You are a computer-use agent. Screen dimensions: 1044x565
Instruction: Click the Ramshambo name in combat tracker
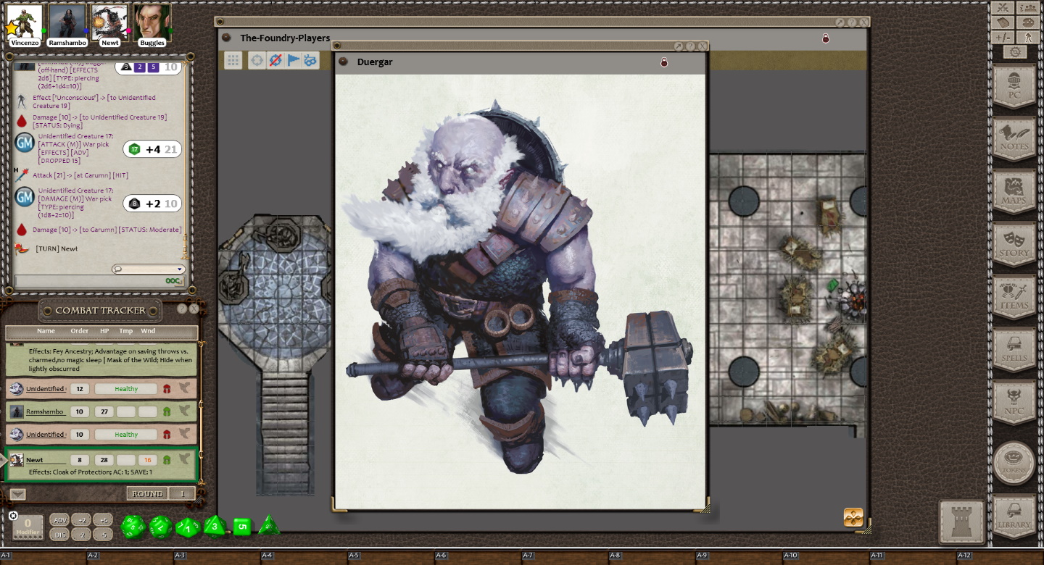pos(45,411)
